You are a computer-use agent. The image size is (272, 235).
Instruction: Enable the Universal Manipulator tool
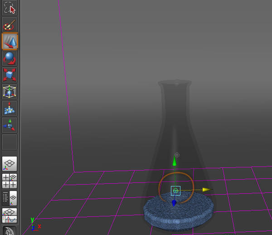click(x=10, y=91)
